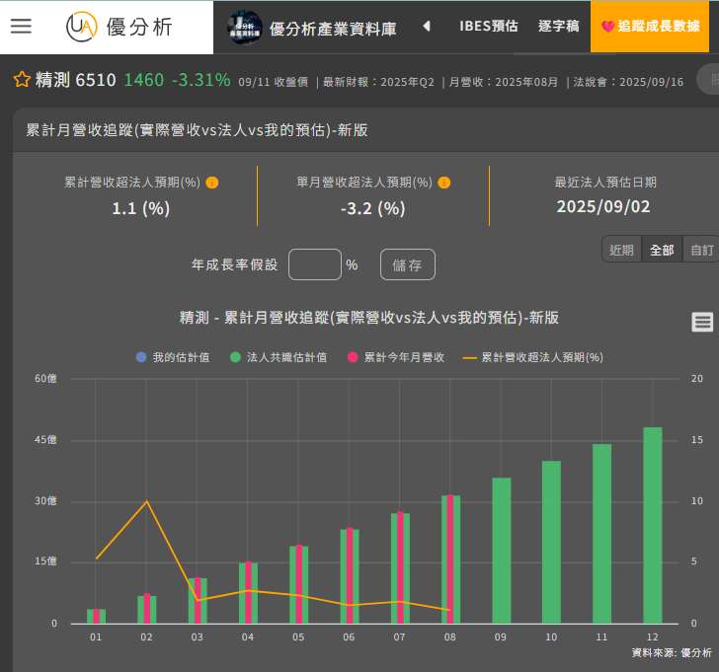Toggle the 法人共識估計值 legend series
The image size is (719, 672).
(279, 357)
